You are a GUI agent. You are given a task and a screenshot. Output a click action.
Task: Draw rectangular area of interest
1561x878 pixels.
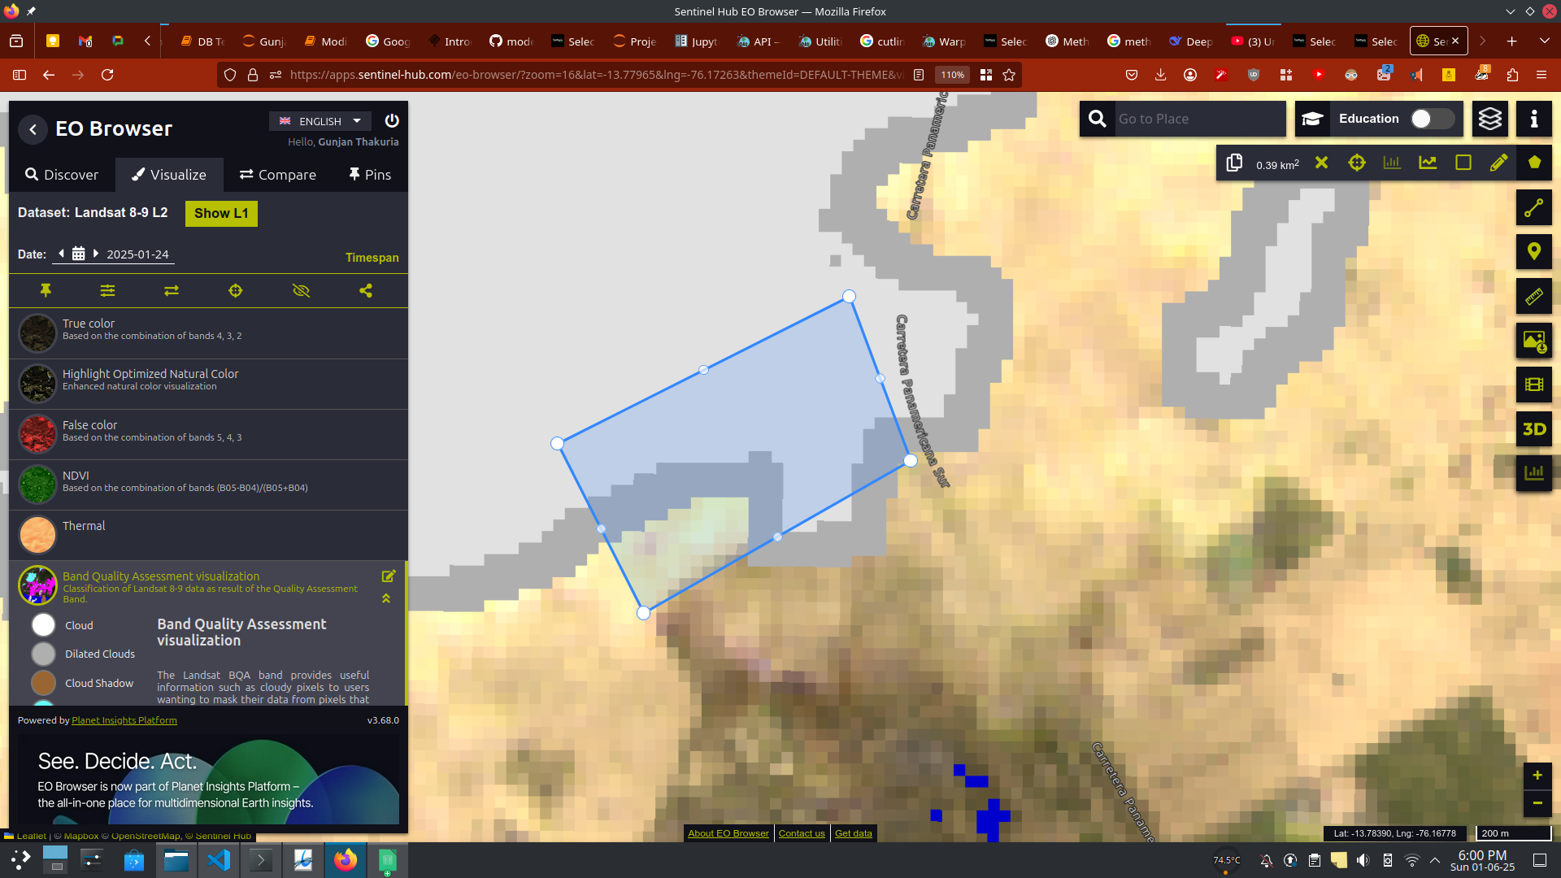click(1463, 163)
